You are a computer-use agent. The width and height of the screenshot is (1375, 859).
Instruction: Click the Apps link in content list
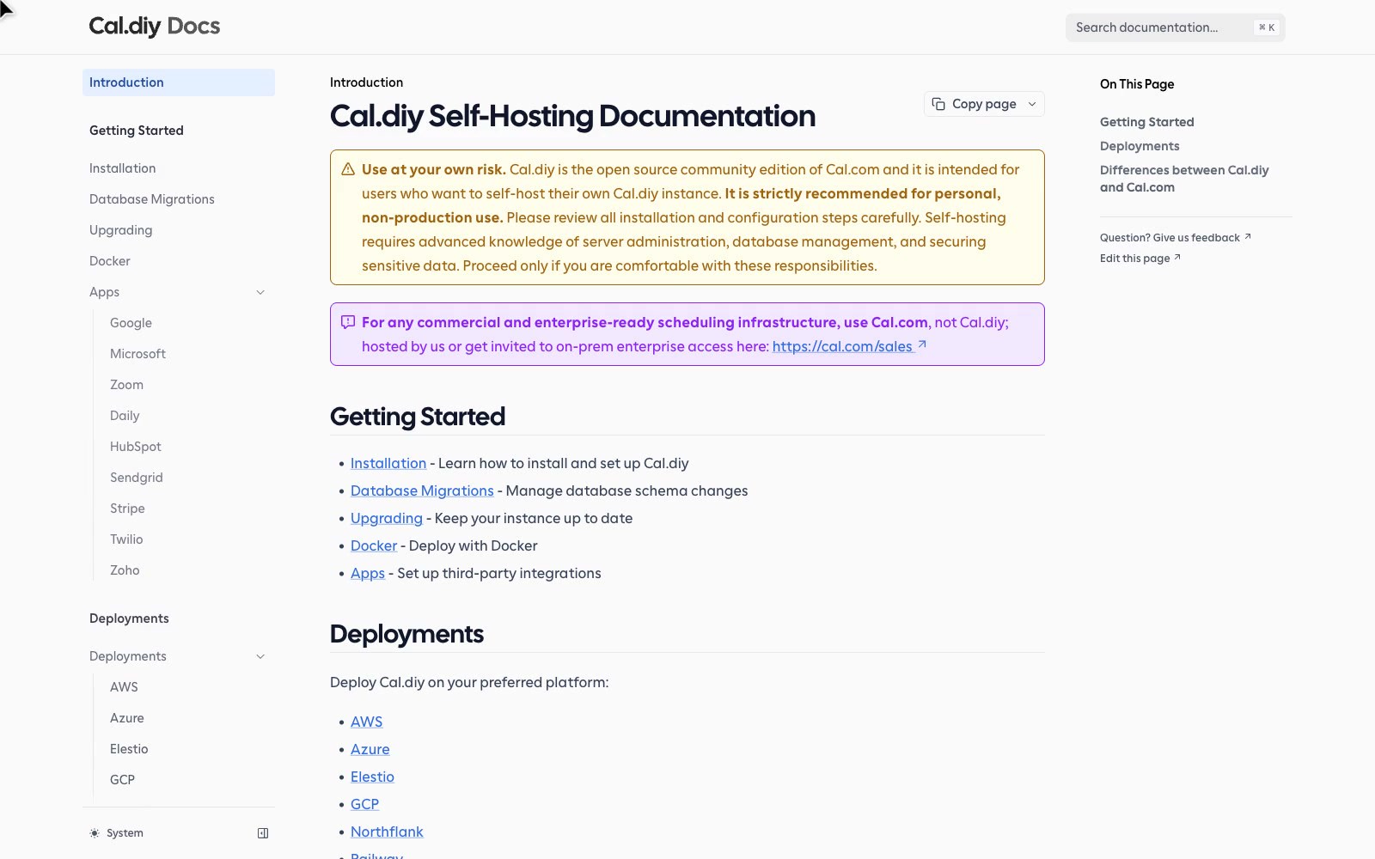368,573
